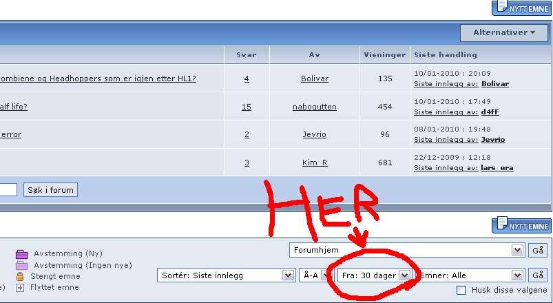This screenshot has width=553, height=303.
Task: Click the Stengt emne padlock icon
Action: click(x=20, y=276)
